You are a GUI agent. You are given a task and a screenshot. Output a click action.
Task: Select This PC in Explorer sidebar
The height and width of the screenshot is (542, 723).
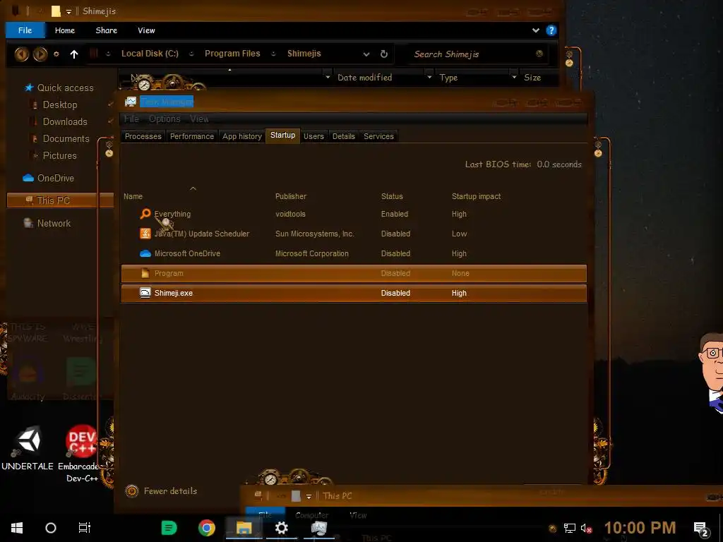60,200
